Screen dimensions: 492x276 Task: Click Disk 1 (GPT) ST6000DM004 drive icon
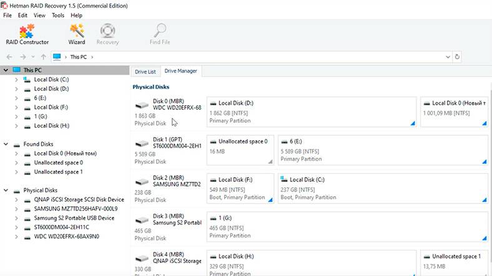(x=142, y=144)
